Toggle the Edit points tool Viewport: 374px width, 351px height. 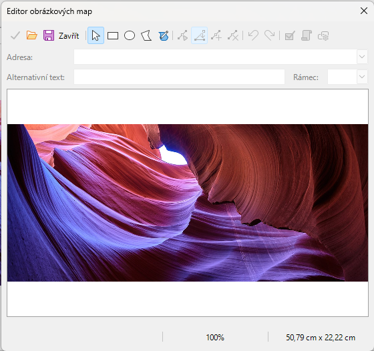click(183, 36)
